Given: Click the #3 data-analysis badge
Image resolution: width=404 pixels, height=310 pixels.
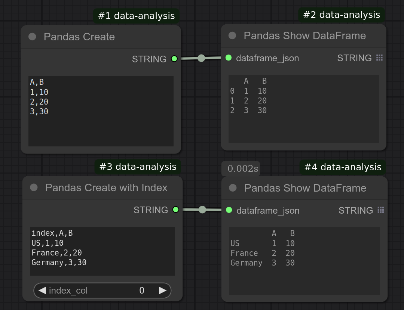Looking at the screenshot, I should tap(138, 167).
